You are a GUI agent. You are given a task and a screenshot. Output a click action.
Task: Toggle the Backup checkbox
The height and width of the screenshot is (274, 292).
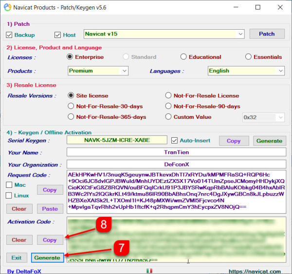[9, 35]
